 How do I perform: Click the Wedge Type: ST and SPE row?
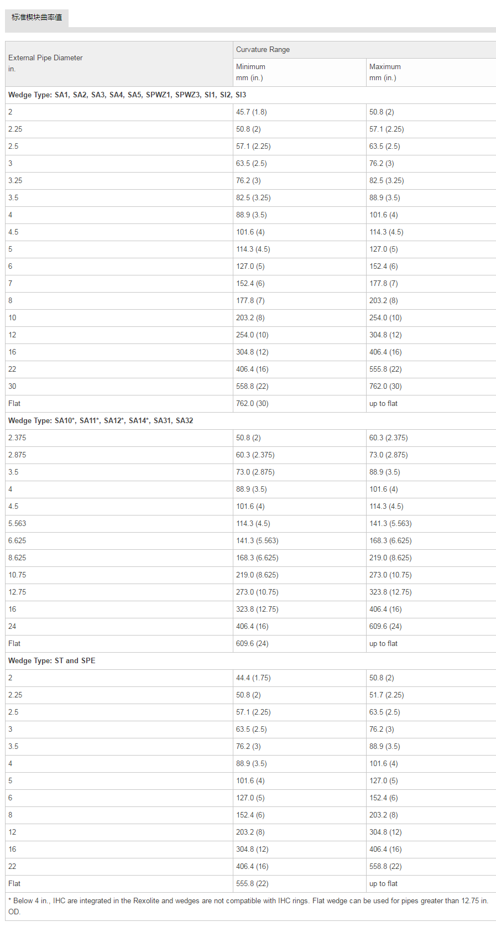[52, 660]
